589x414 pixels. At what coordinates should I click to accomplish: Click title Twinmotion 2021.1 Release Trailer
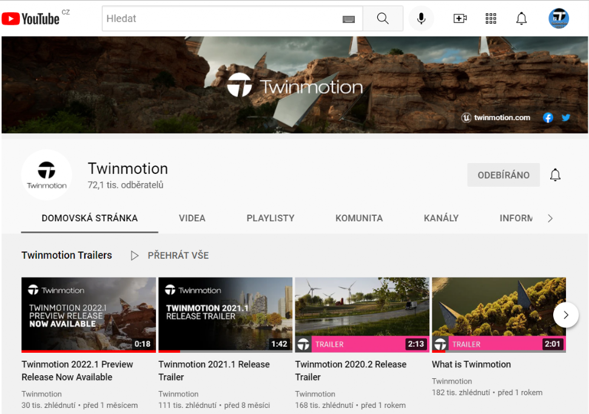click(x=214, y=371)
